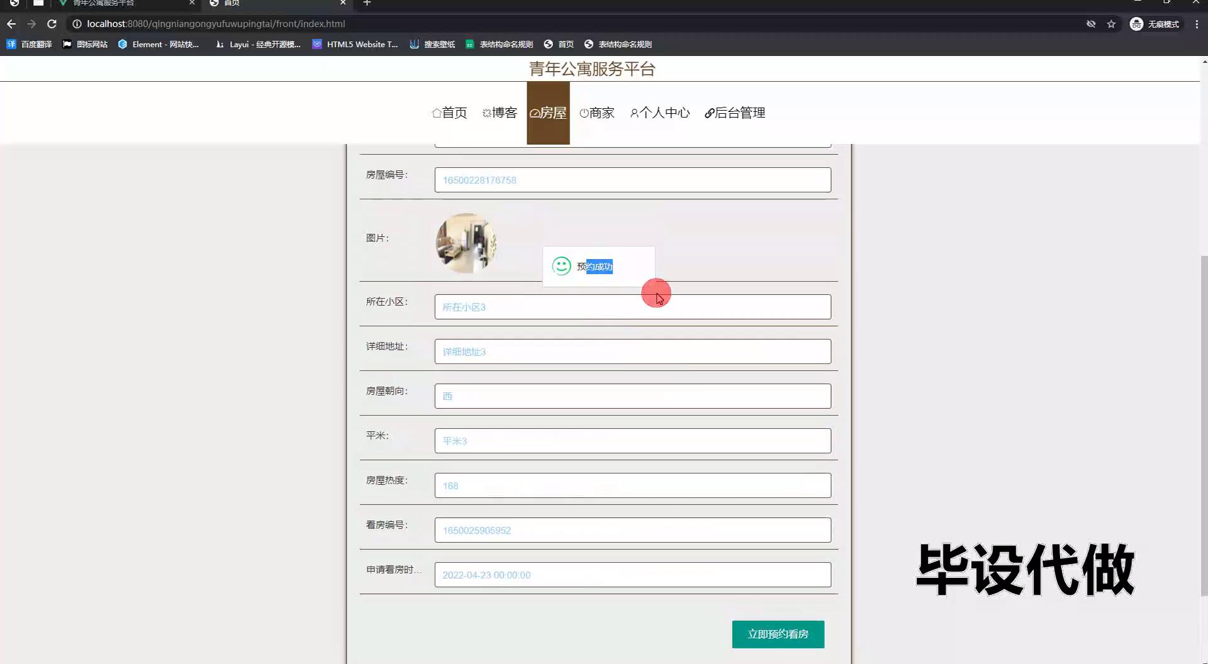The width and height of the screenshot is (1208, 664).
Task: Click the site information icon in address bar
Action: point(77,24)
